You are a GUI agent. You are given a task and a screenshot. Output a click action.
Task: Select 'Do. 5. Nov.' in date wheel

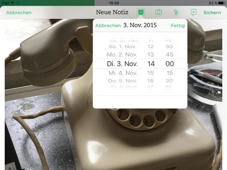(x=123, y=81)
